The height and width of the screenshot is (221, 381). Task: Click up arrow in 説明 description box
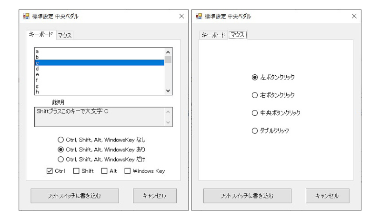coord(168,112)
